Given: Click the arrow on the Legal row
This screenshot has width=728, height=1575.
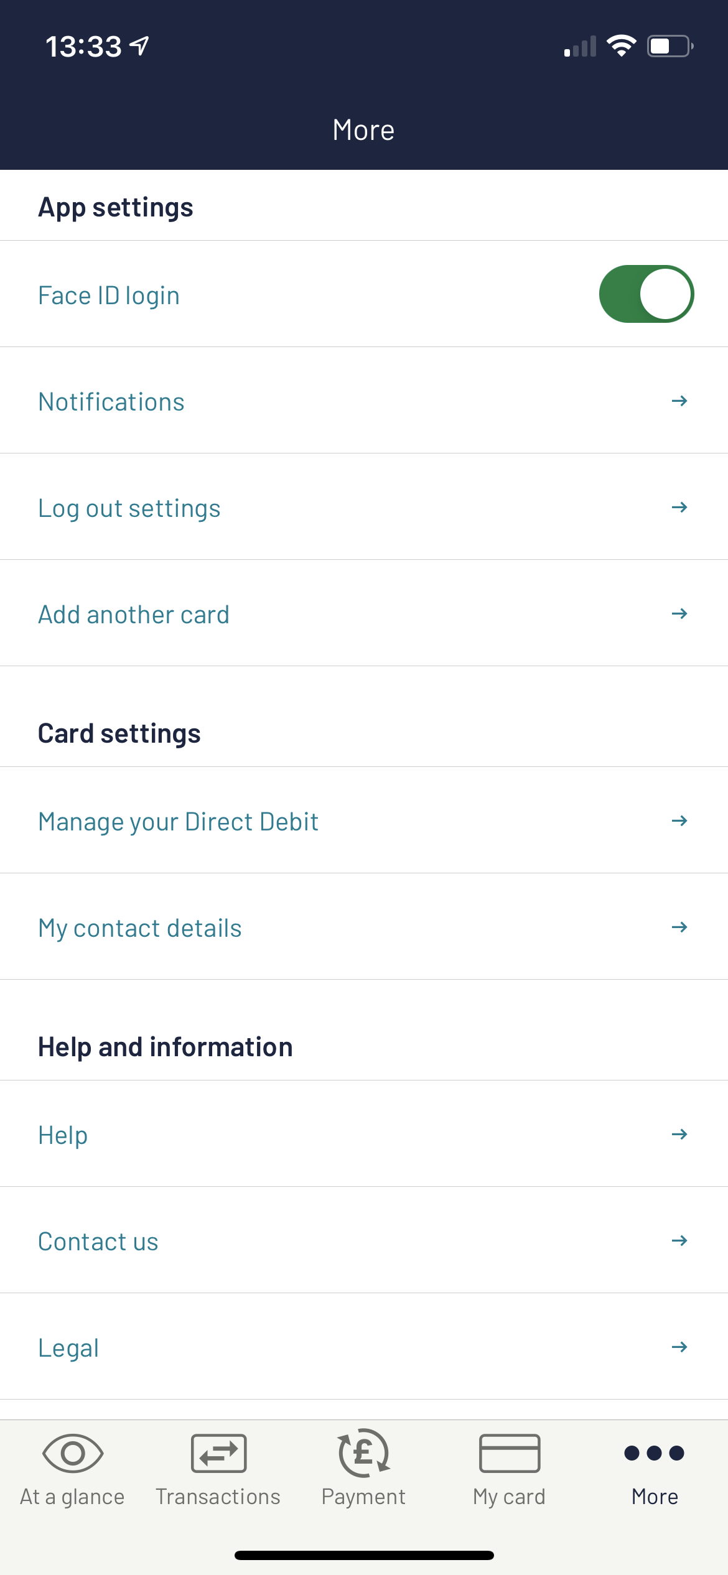Looking at the screenshot, I should 679,1347.
